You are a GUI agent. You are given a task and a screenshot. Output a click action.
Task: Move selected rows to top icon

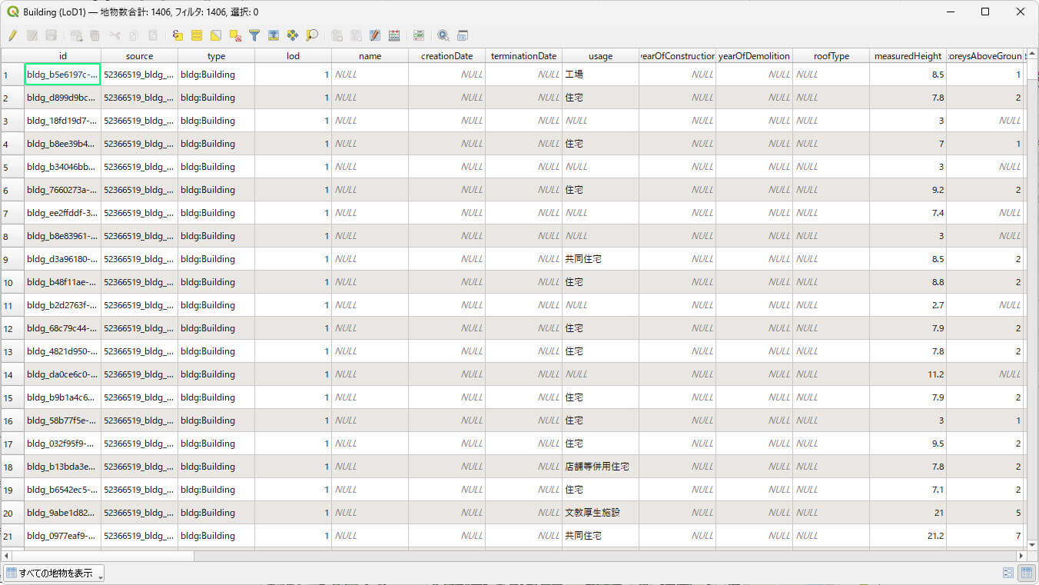pos(274,35)
